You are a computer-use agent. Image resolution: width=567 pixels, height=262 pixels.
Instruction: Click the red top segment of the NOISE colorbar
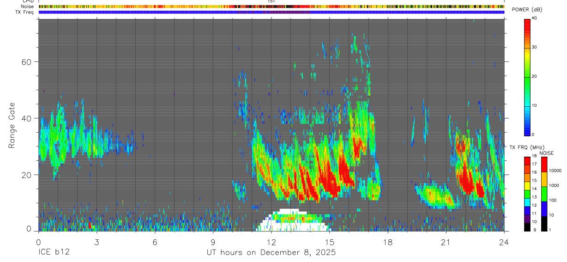click(x=544, y=165)
